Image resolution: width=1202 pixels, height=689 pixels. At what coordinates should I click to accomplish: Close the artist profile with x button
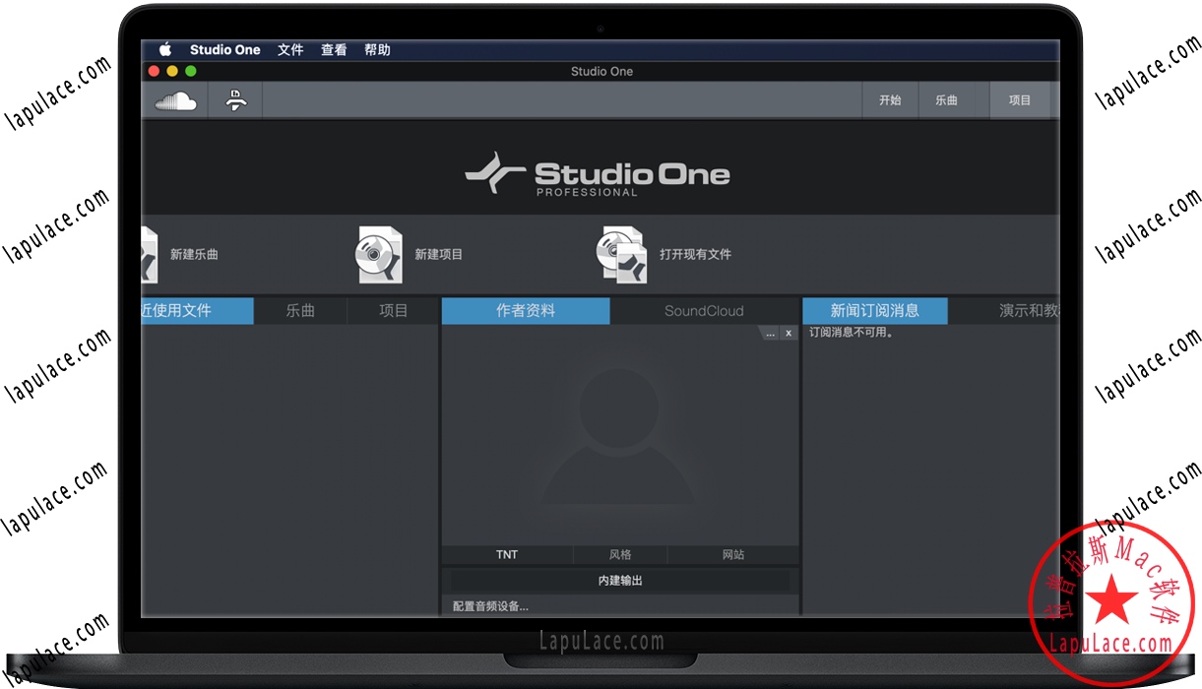pos(789,334)
